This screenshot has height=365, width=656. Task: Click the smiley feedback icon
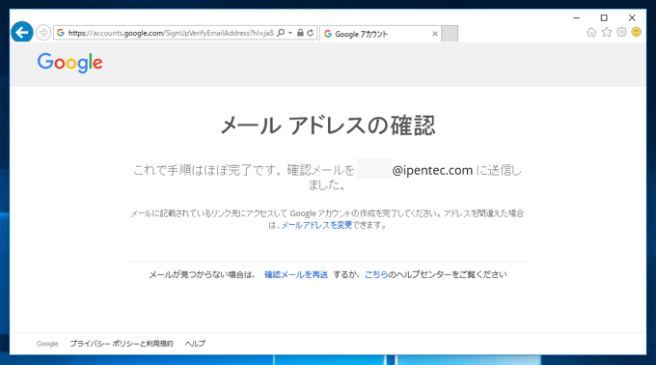pyautogui.click(x=637, y=32)
